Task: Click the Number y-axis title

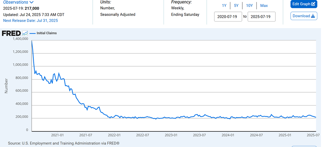Action: pyautogui.click(x=6, y=86)
